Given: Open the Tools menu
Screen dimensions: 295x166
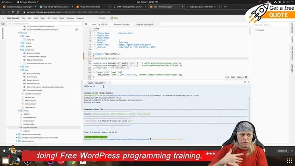Looking at the screenshot, I should click(61, 18).
